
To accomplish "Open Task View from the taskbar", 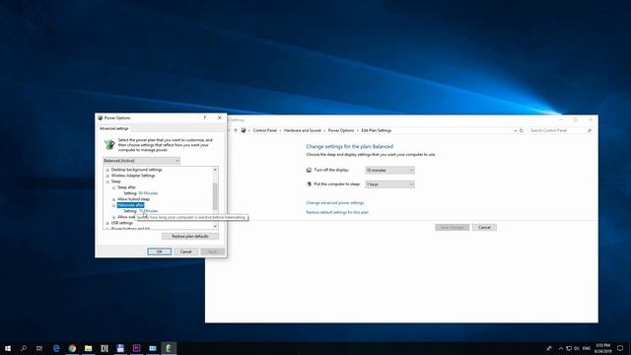I will coord(39,348).
